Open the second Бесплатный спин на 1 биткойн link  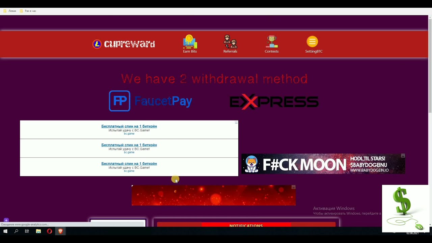(x=129, y=145)
